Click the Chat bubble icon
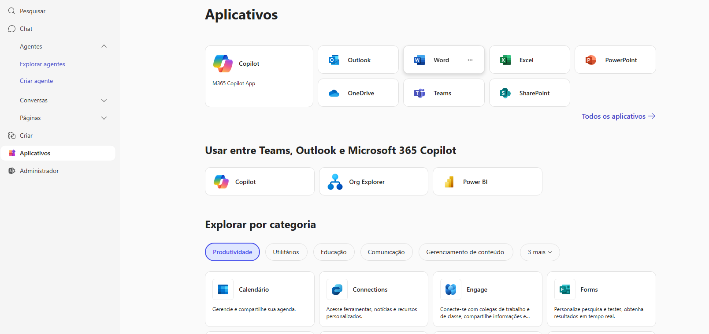This screenshot has height=334, width=709. tap(12, 29)
